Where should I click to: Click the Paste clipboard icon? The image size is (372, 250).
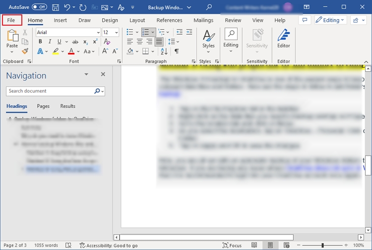point(12,36)
